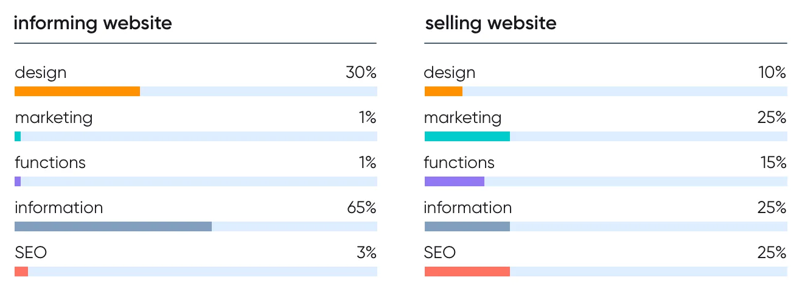Select the 3% SEO value for informing website
This screenshot has width=802, height=291.
pos(367,253)
